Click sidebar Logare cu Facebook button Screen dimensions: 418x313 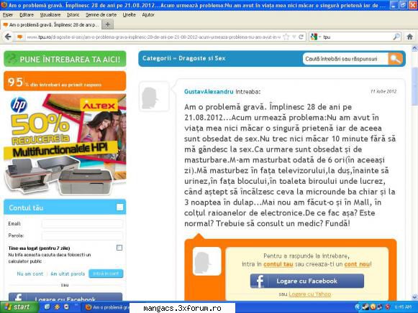click(65, 297)
